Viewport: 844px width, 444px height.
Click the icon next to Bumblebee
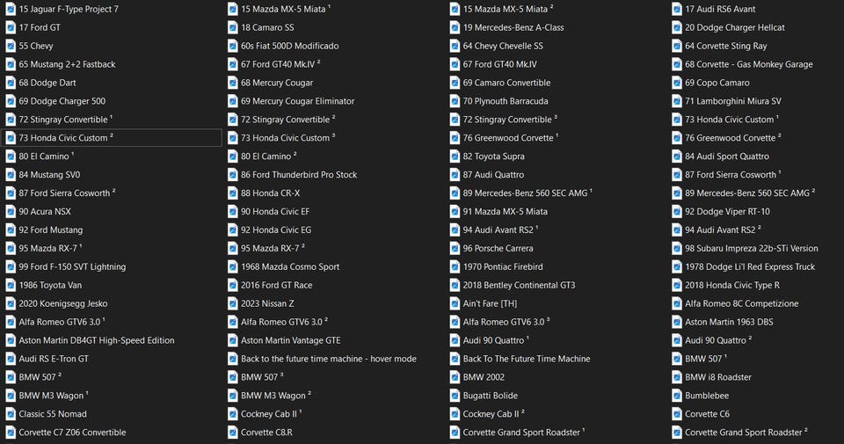pos(677,396)
